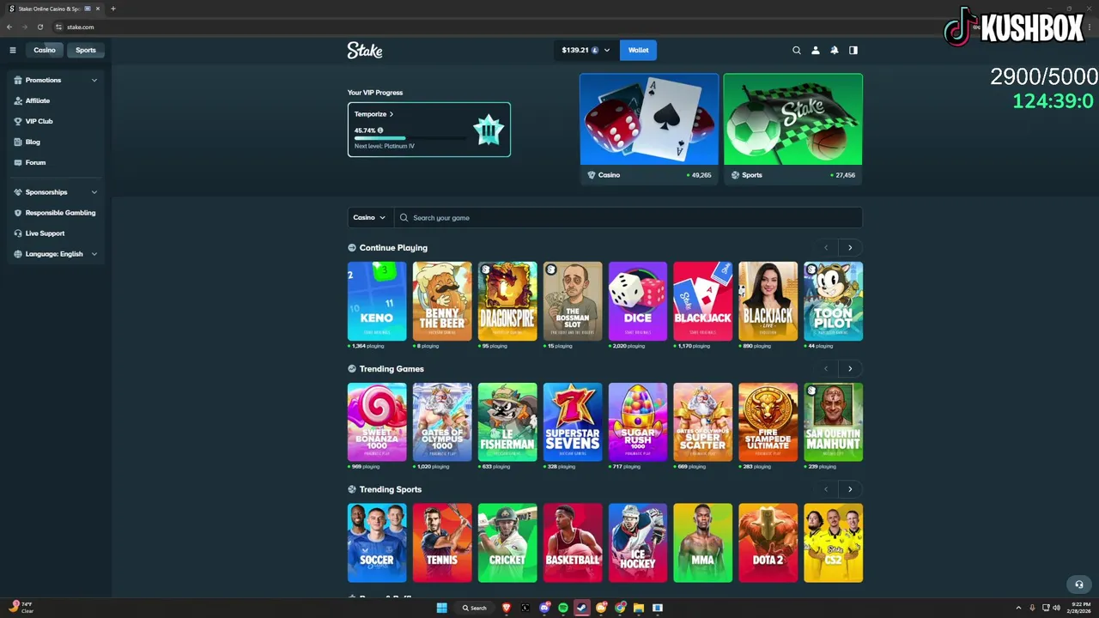Open Windows Start menu
The height and width of the screenshot is (618, 1099).
[441, 608]
